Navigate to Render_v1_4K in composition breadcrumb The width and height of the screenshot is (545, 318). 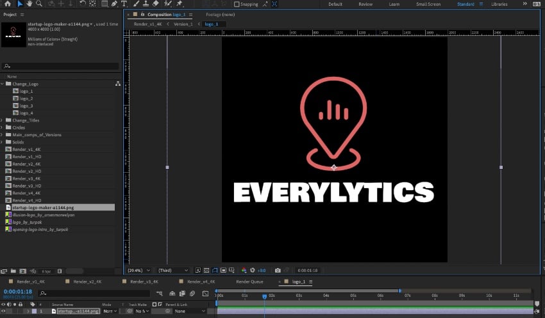pos(147,24)
